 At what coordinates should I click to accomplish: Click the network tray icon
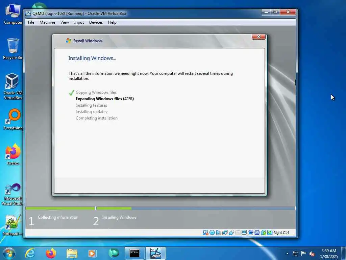click(296, 254)
